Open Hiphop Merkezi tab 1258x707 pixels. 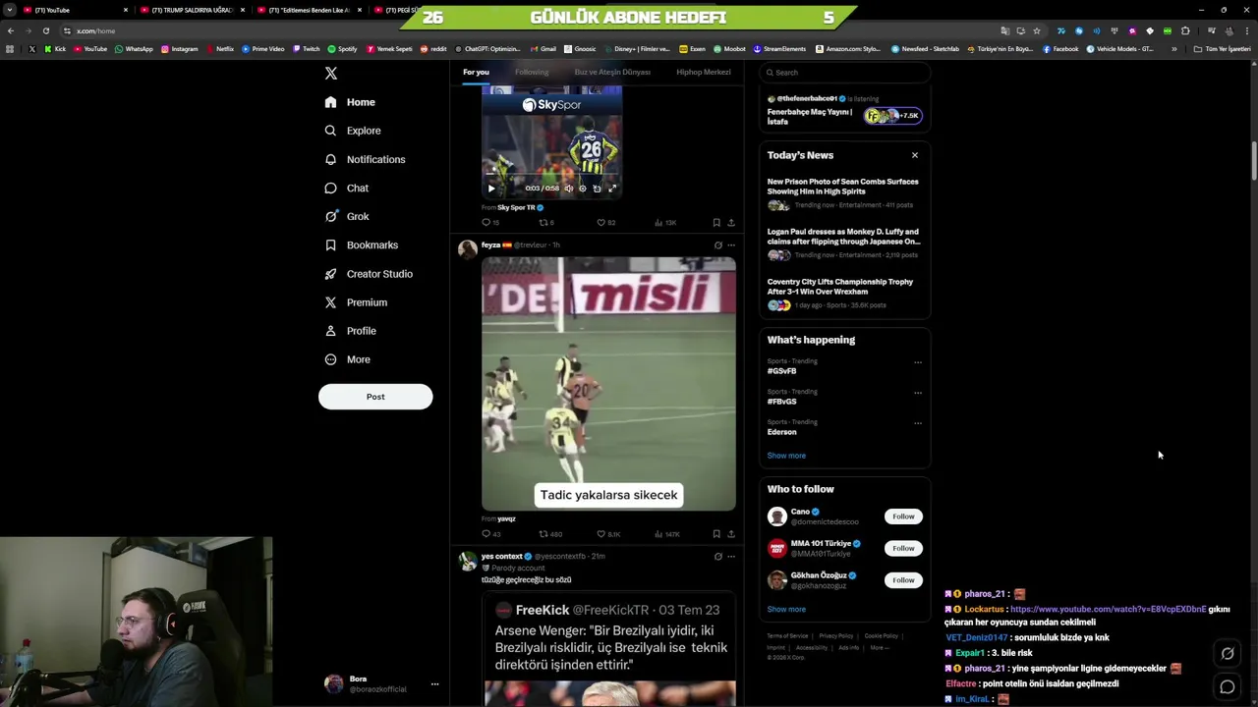(x=704, y=72)
